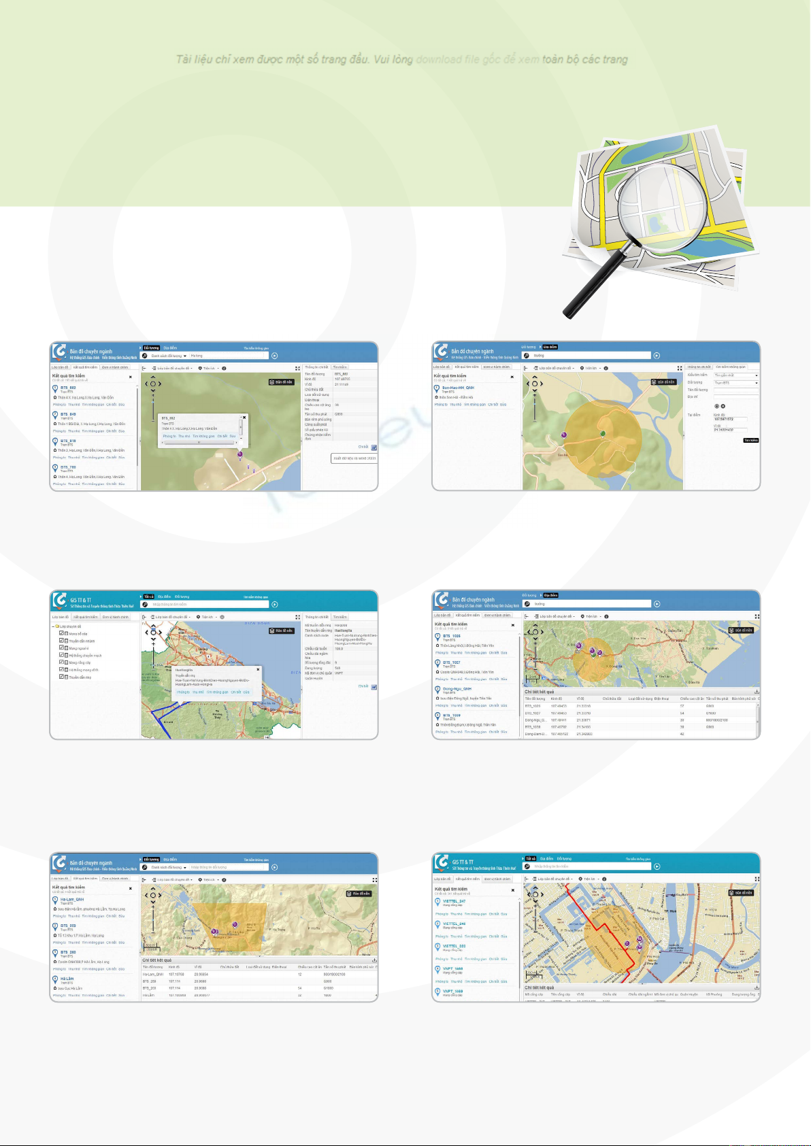Click the fullscreen icon on the red route map

click(757, 879)
